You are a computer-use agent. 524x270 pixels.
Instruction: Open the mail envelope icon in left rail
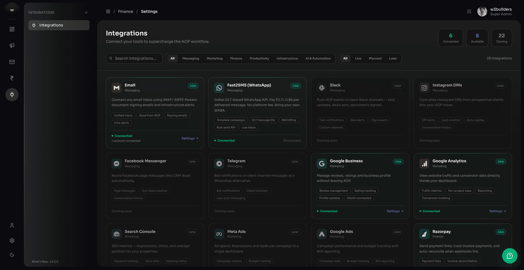coord(12,62)
